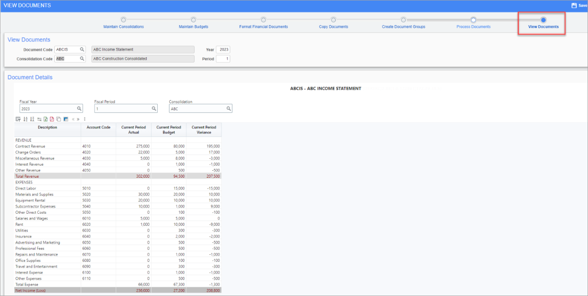588x296 pixels.
Task: Click the REVENUE section heading row
Action: click(118, 140)
